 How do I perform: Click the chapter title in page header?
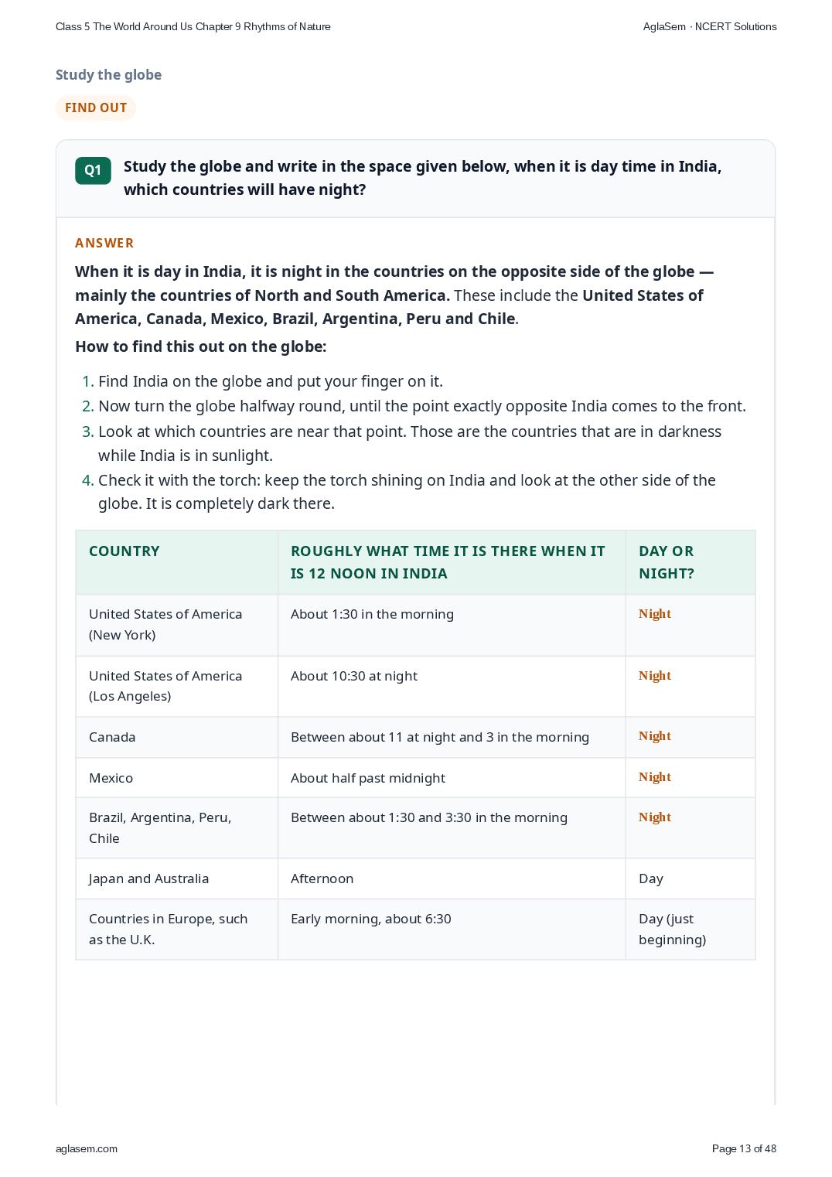tap(193, 26)
